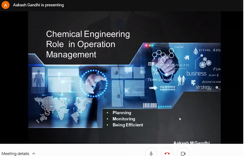The height and width of the screenshot is (156, 244).
Task: Click the hexagon honeycomb cluster icon
Action: pos(163,55)
